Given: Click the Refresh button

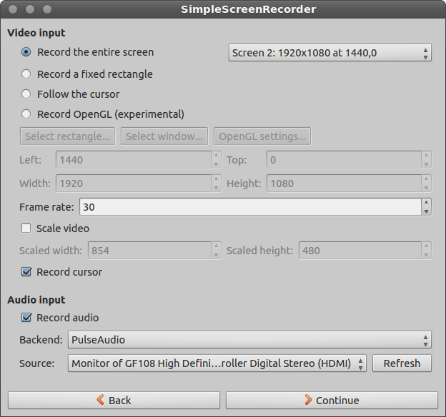Looking at the screenshot, I should tap(402, 363).
